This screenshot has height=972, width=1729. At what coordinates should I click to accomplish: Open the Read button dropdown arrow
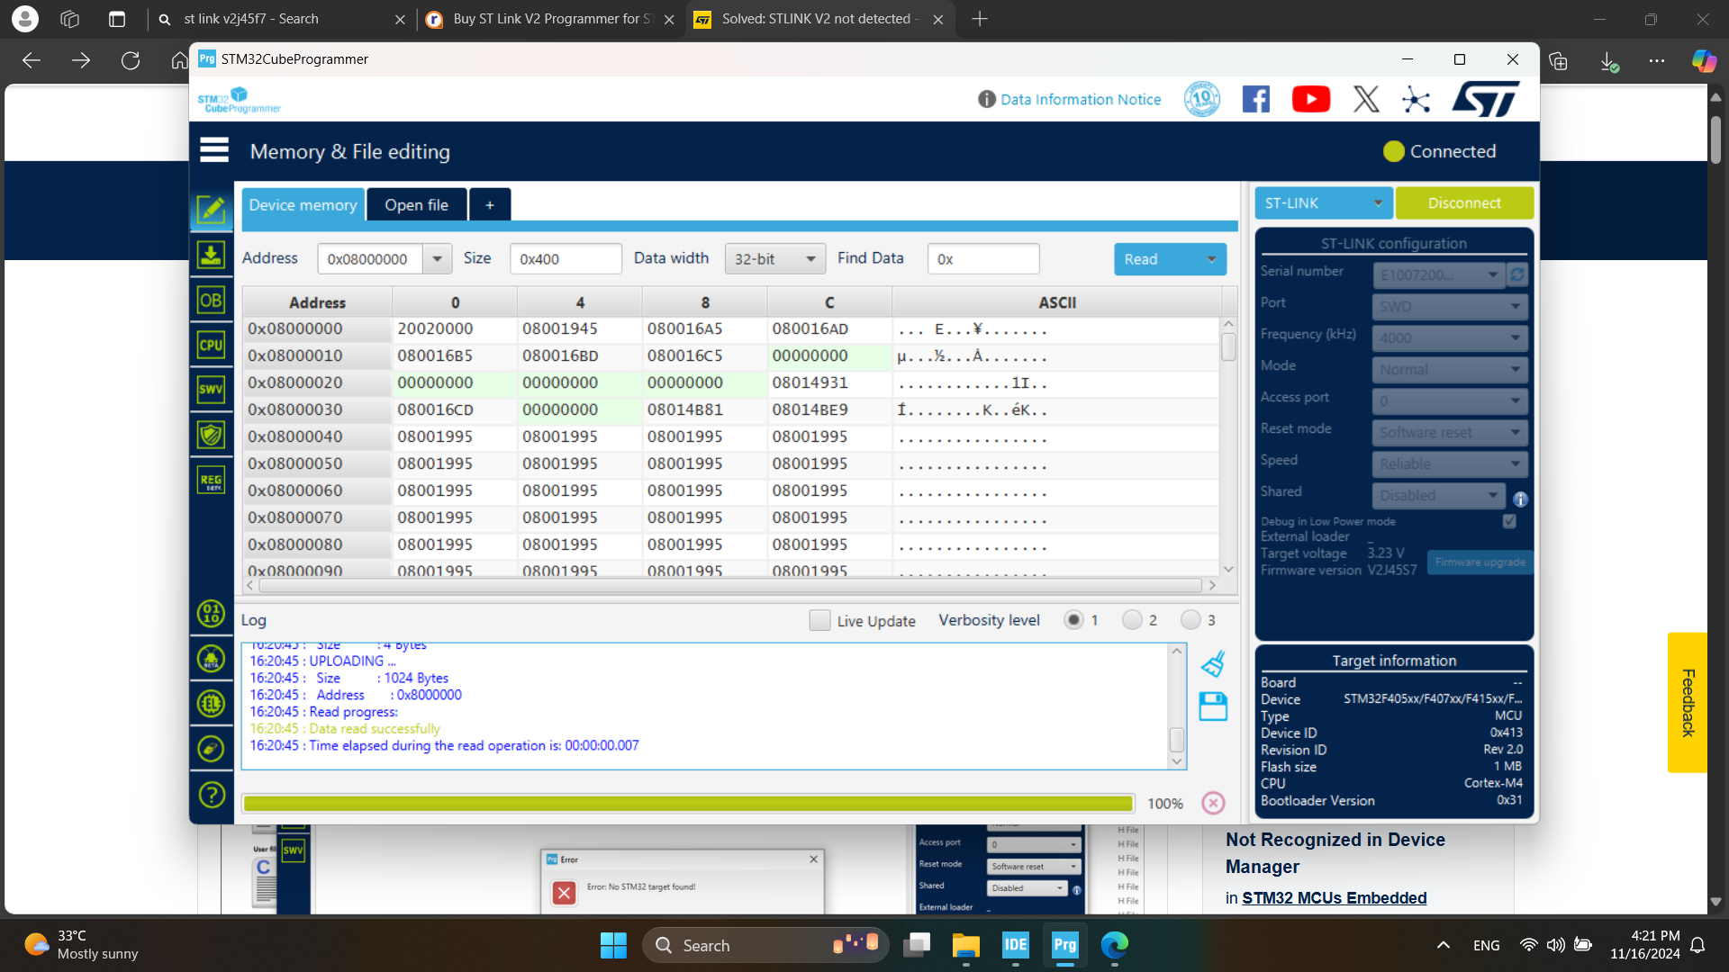(x=1211, y=259)
